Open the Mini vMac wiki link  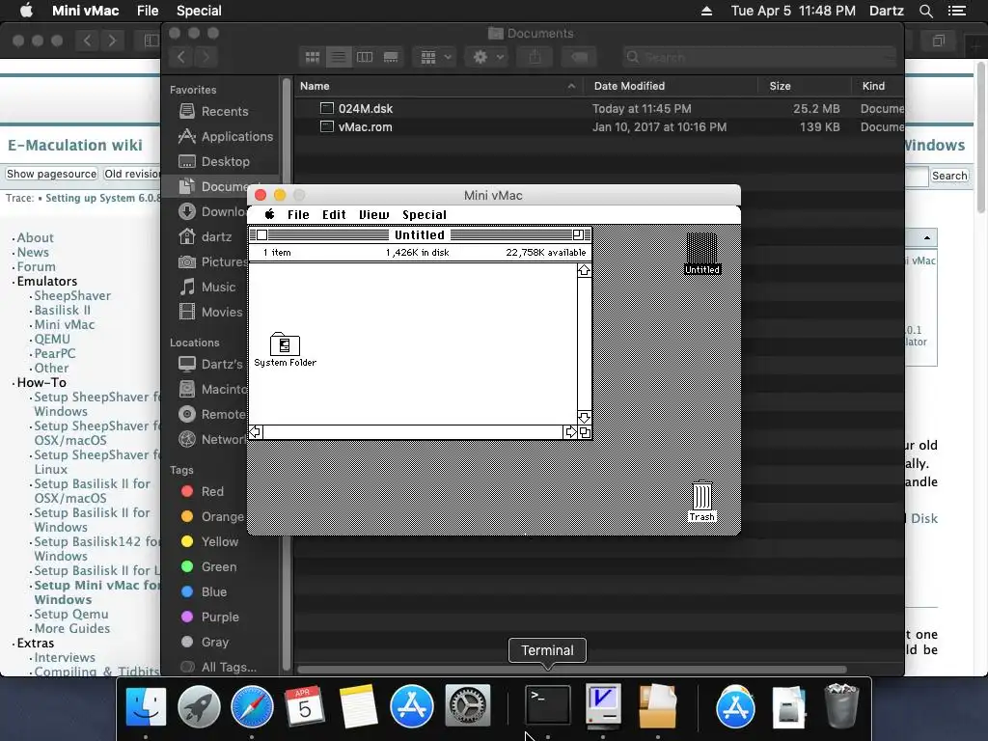click(65, 324)
